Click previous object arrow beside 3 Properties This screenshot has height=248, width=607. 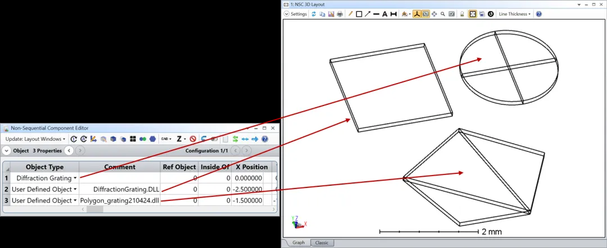[x=69, y=150]
